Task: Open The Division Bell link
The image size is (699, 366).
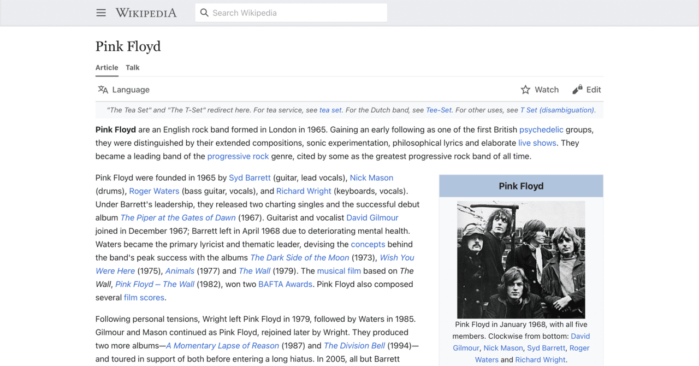Action: pos(354,346)
